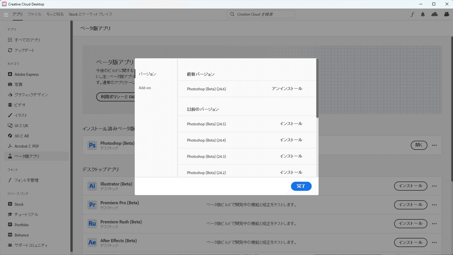Viewport: 453px width, 255px height.
Task: Click the Premiere Pro (Beta) Pr icon
Action: 92,205
